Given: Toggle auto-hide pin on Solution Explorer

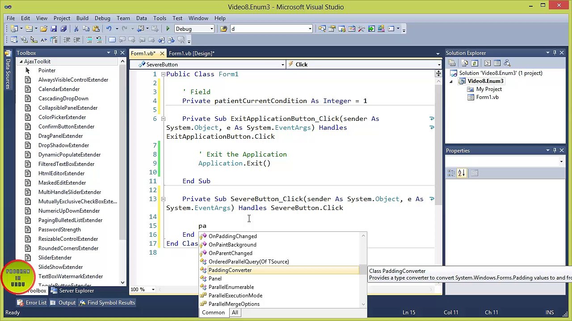Looking at the screenshot, I should pos(555,53).
